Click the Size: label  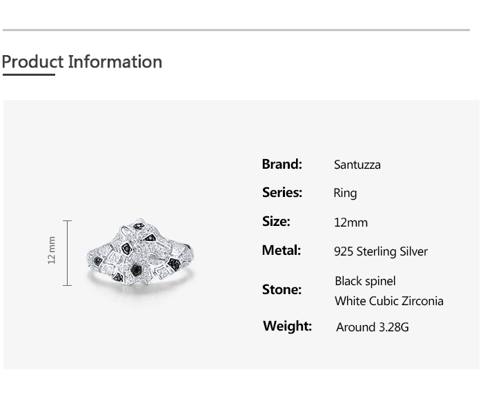click(276, 221)
